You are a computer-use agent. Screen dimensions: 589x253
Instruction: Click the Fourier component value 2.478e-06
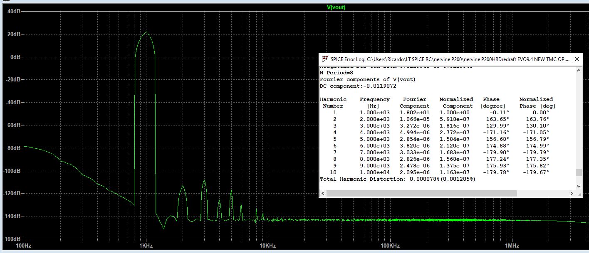(415, 166)
